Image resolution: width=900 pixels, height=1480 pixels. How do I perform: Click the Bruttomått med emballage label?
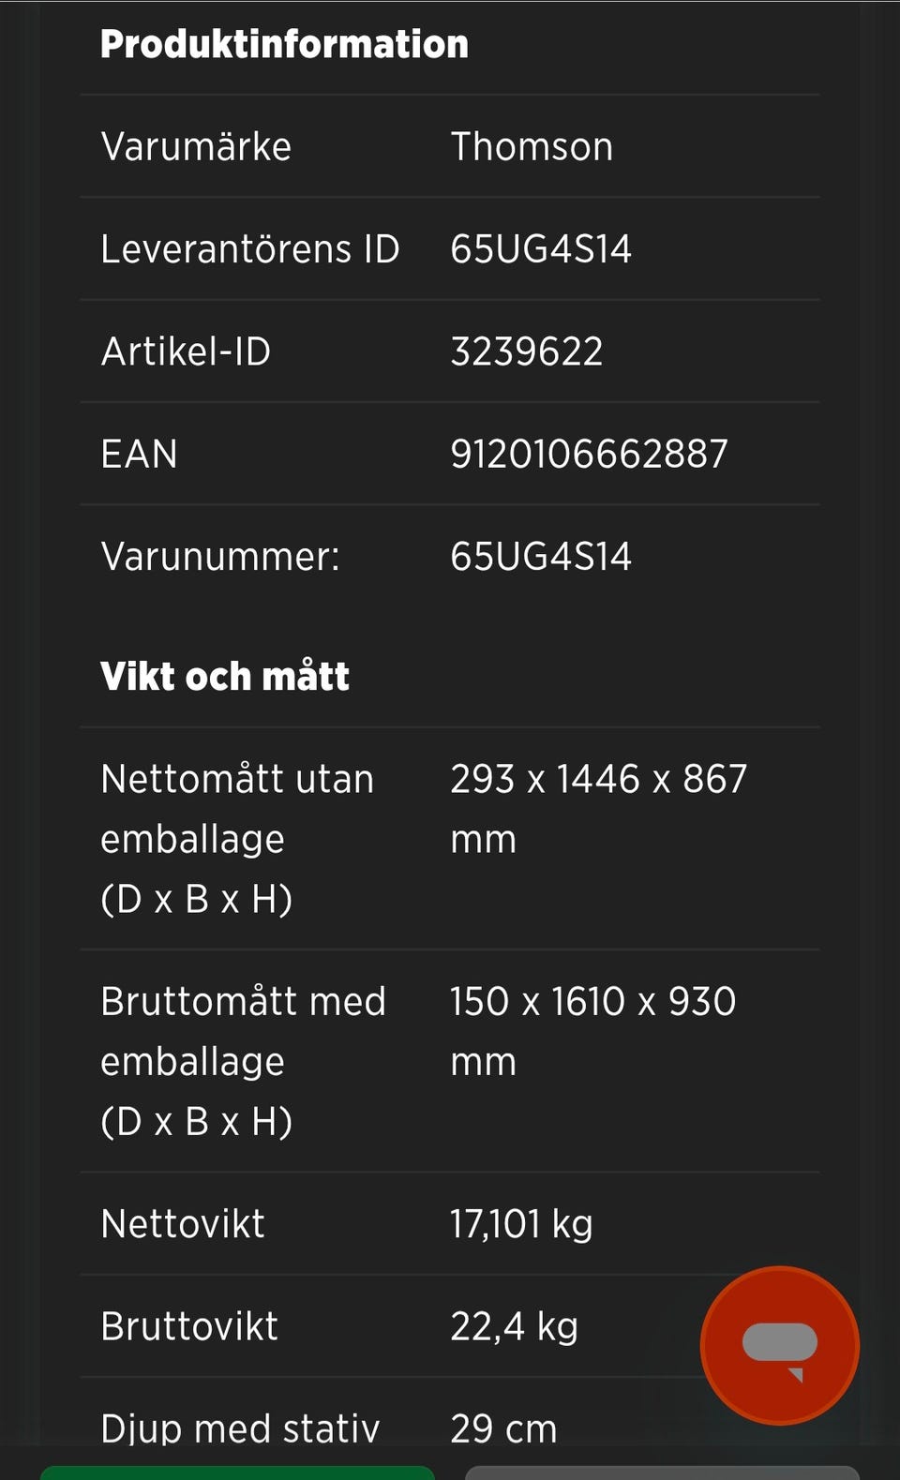[x=243, y=1060]
